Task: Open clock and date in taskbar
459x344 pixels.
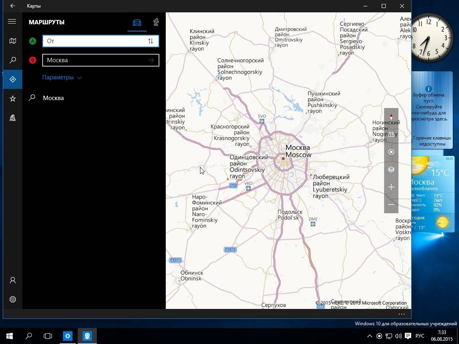Action: coord(442,336)
